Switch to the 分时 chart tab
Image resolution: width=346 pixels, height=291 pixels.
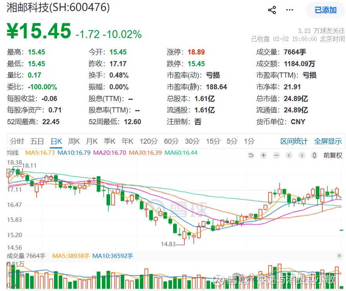tap(17, 141)
